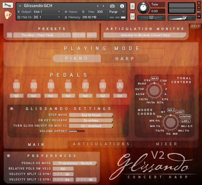
Task: Solo the instrument with the S button
Action: point(132,6)
